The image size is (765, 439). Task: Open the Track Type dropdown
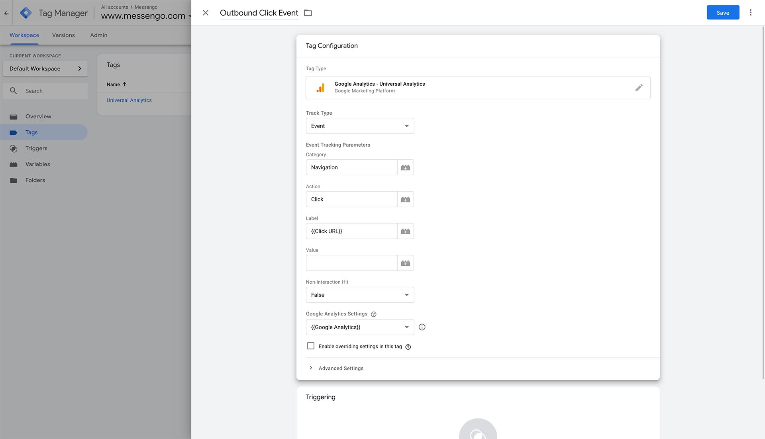pyautogui.click(x=360, y=126)
